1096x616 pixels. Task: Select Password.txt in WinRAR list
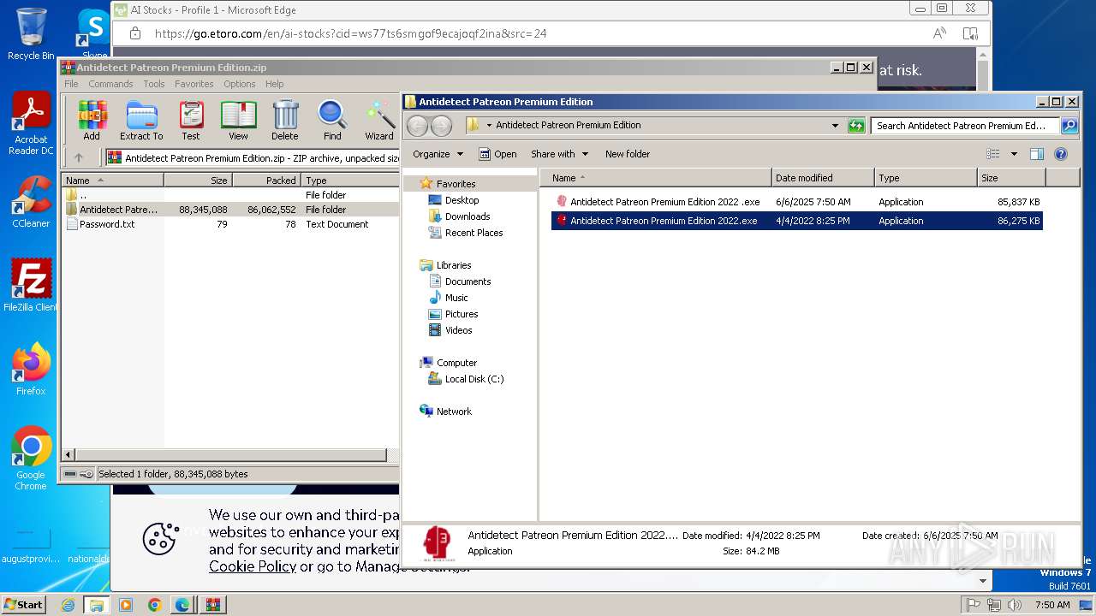point(107,224)
